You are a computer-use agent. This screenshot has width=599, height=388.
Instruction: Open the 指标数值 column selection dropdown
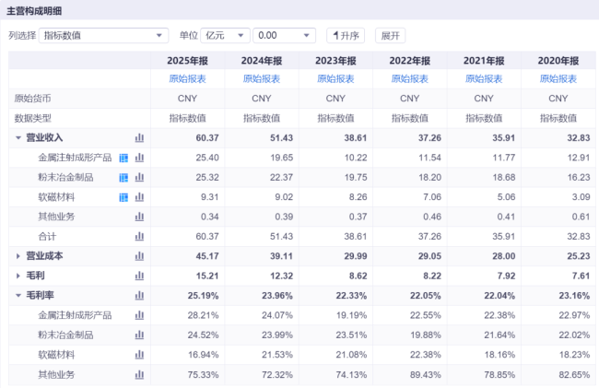(103, 36)
